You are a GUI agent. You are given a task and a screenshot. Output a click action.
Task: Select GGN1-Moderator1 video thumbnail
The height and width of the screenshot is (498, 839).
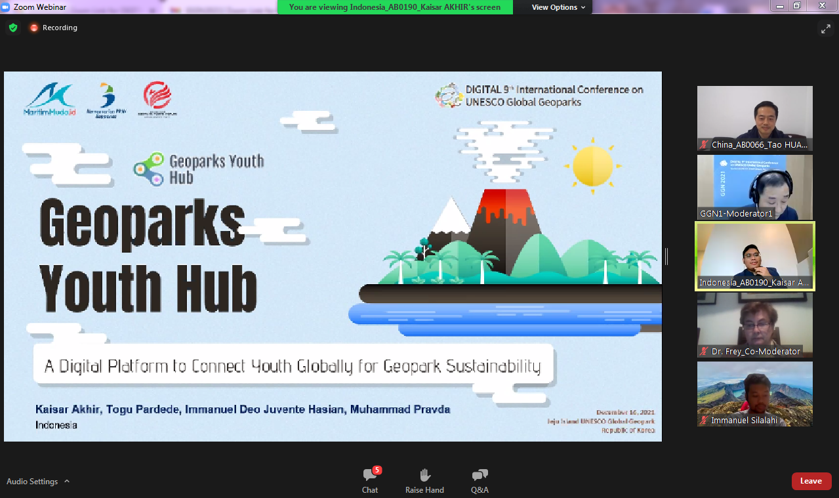tap(754, 187)
